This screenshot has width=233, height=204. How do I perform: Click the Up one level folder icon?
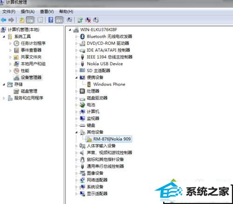(x=22, y=20)
